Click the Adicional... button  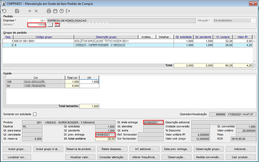click(x=241, y=149)
